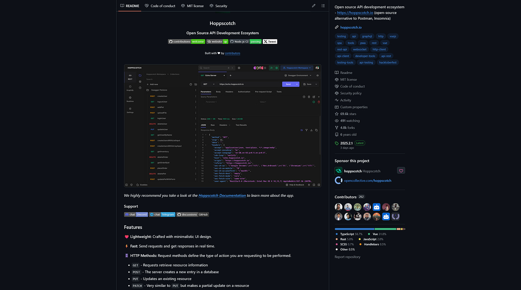Image resolution: width=521 pixels, height=290 pixels.
Task: Select the developer-tools topic tag
Action: [365, 56]
